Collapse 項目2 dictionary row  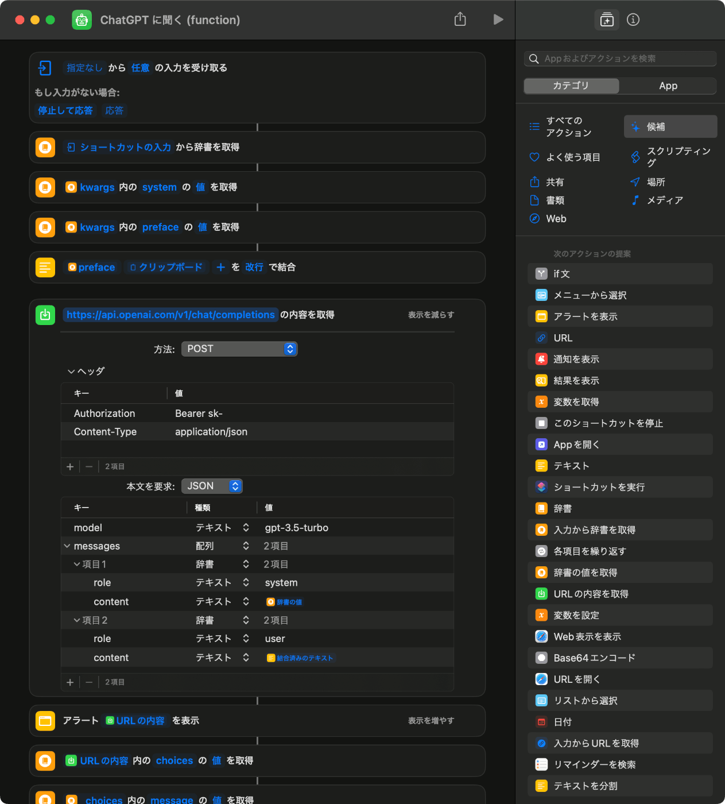(x=76, y=620)
